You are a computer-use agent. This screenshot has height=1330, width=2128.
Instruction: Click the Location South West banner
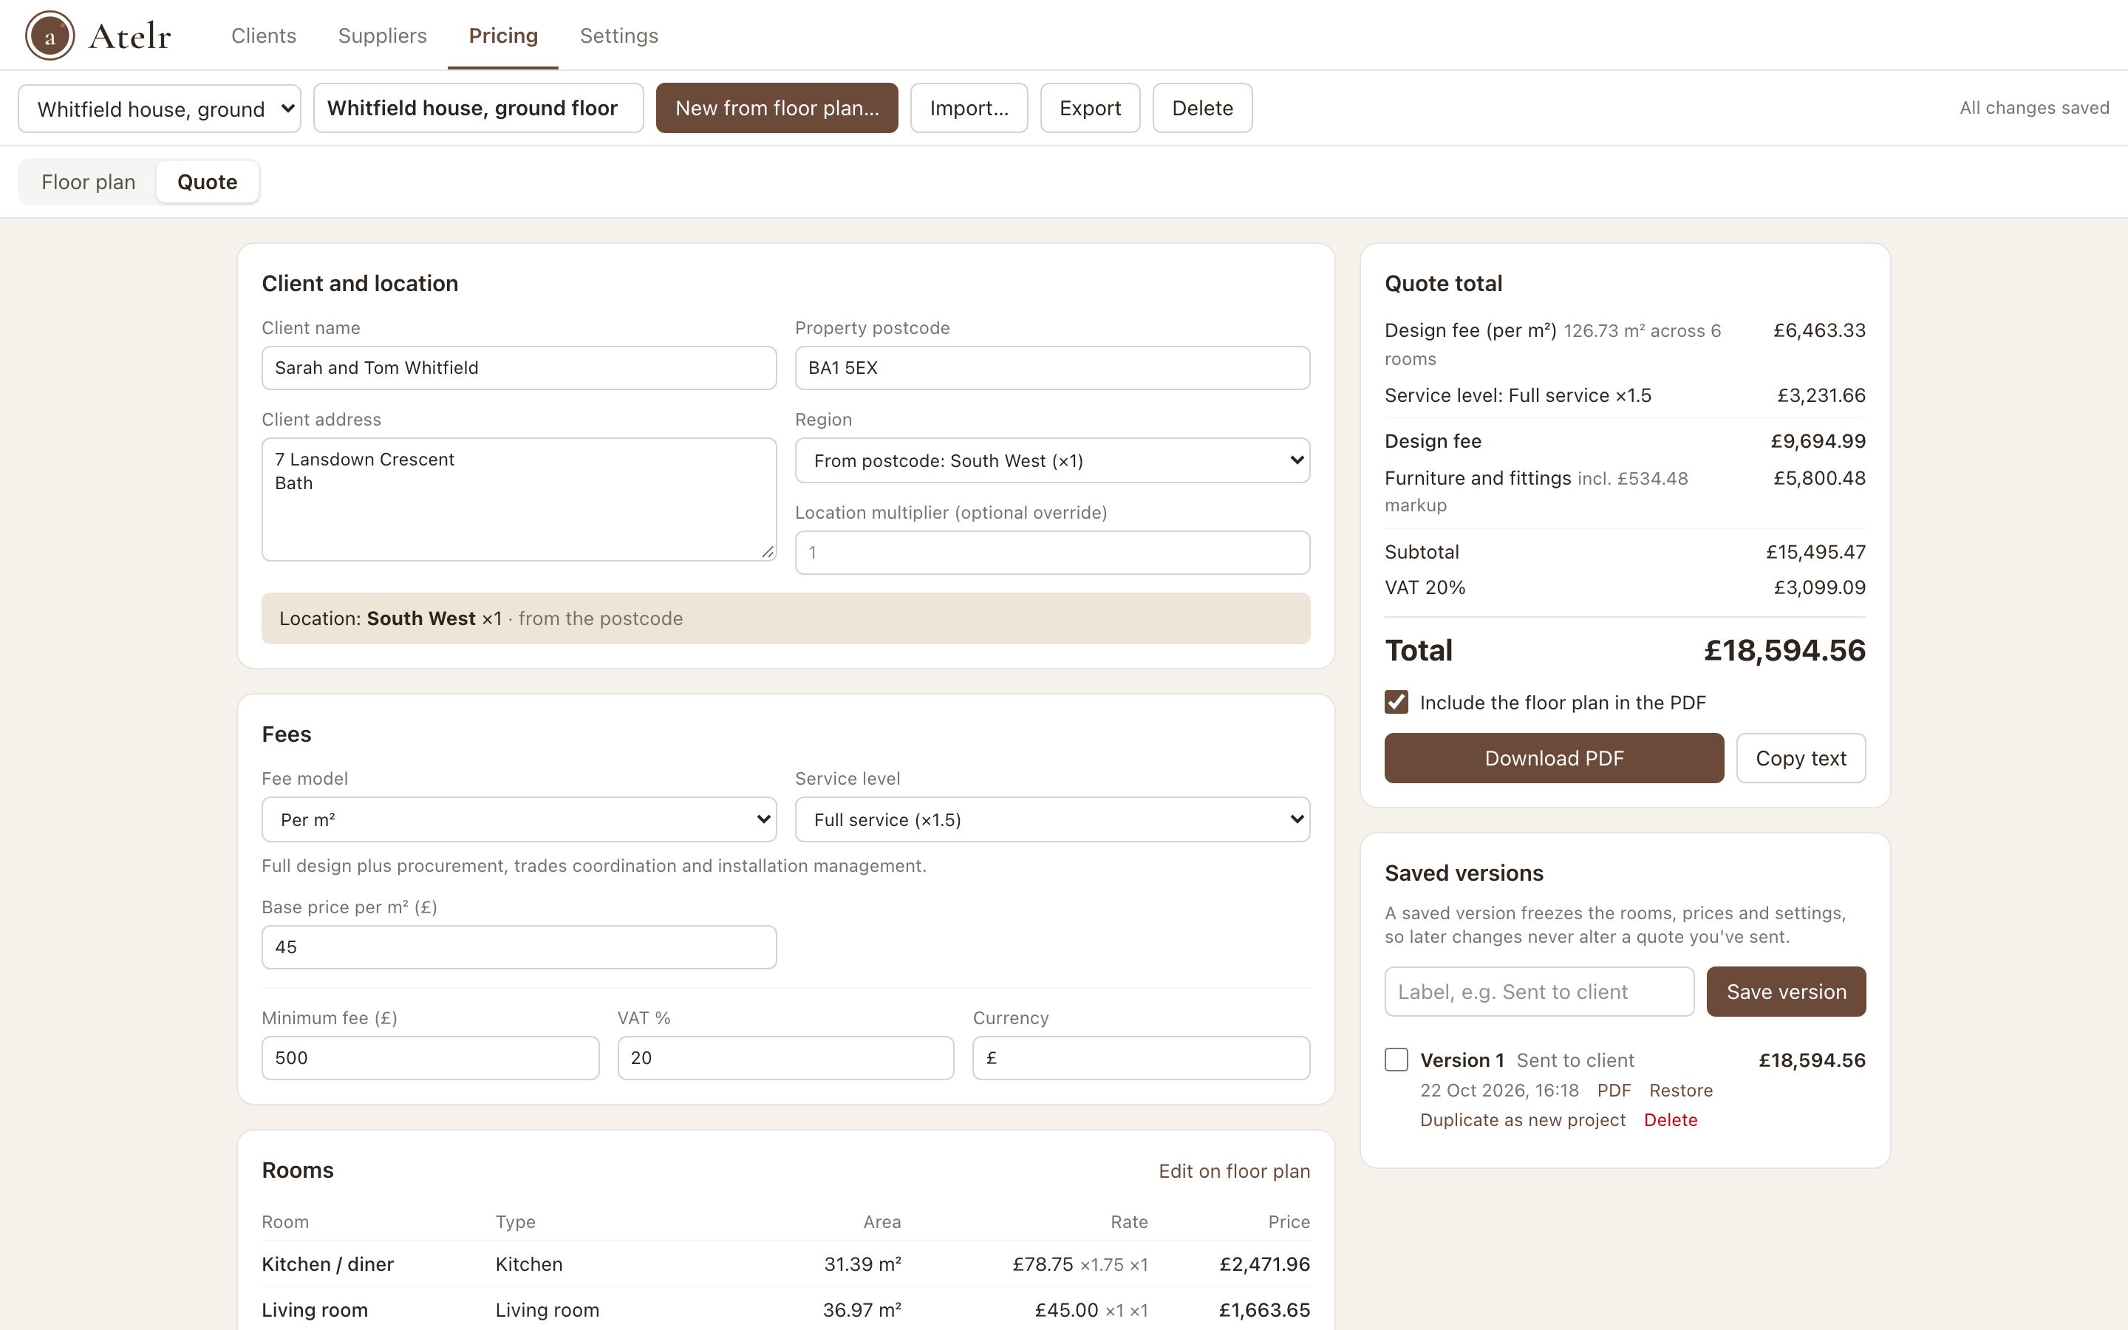point(785,618)
